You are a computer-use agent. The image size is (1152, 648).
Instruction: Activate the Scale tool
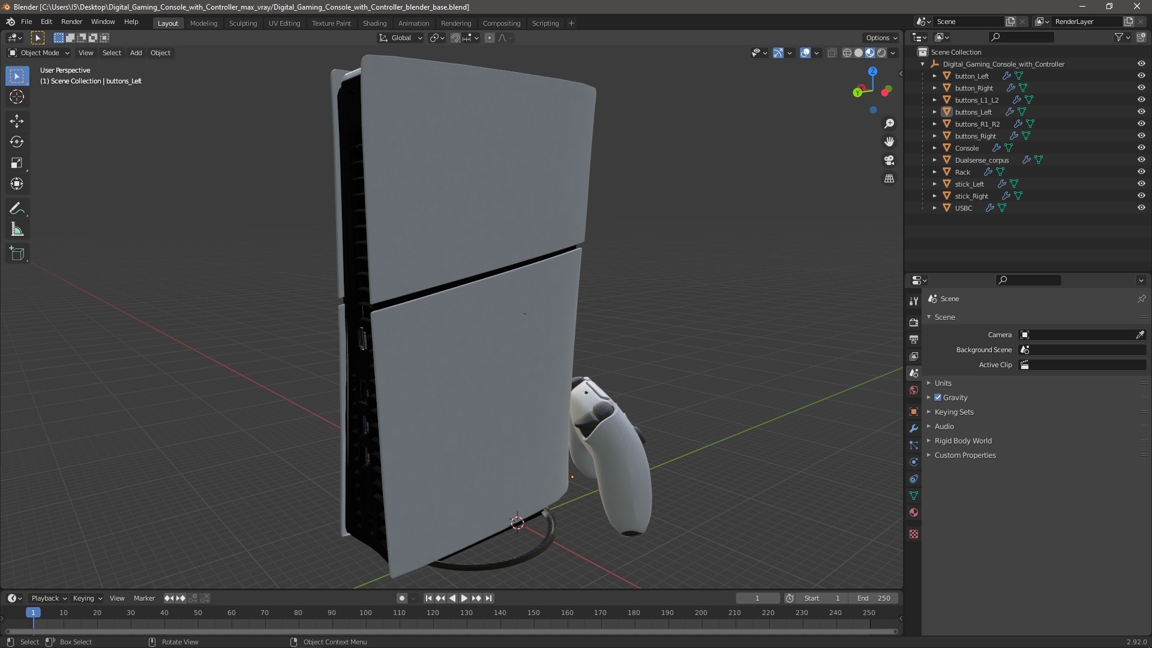point(17,163)
